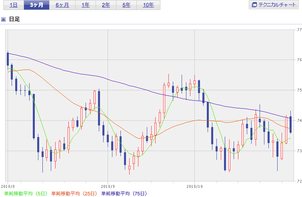Click the 2018/9 axis date label
The width and height of the screenshot is (302, 197).
(x=108, y=187)
